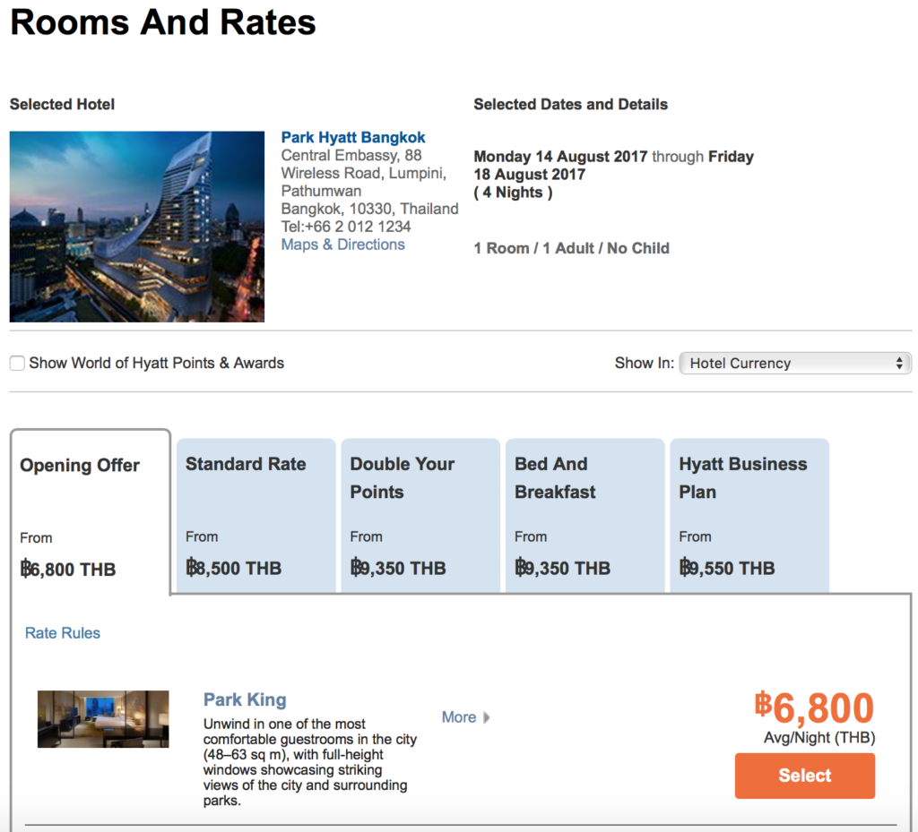View Park King room details
Viewport: 918px width, 832px height.
click(244, 699)
